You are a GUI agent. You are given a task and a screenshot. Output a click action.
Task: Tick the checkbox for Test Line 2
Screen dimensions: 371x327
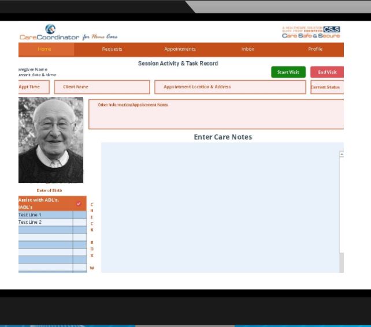click(79, 222)
